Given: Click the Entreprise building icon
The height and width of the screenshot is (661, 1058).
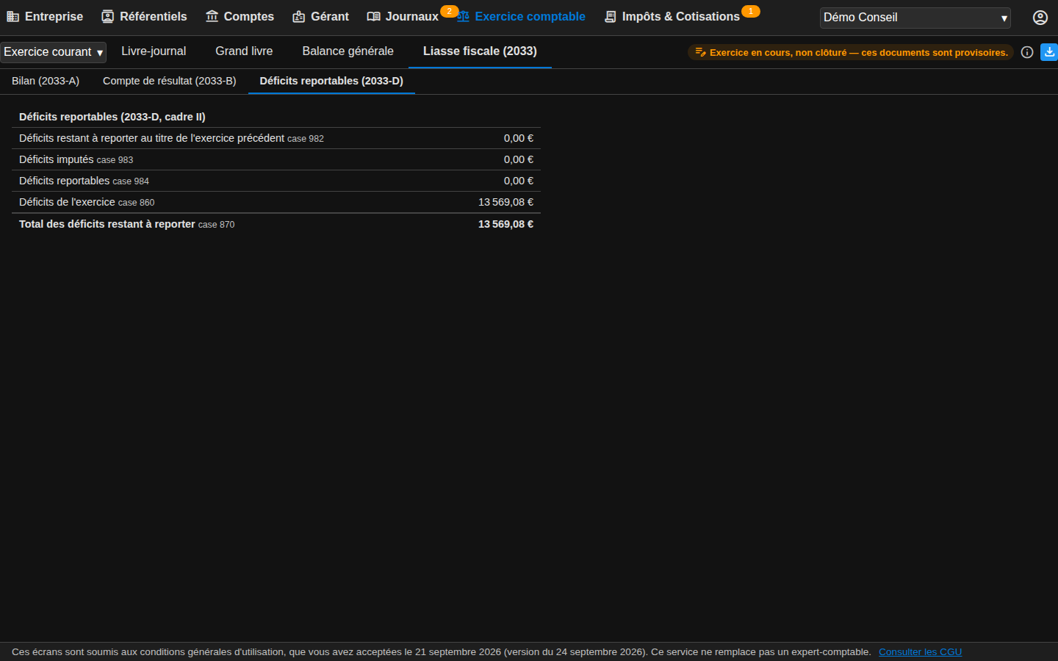Looking at the screenshot, I should pyautogui.click(x=12, y=16).
